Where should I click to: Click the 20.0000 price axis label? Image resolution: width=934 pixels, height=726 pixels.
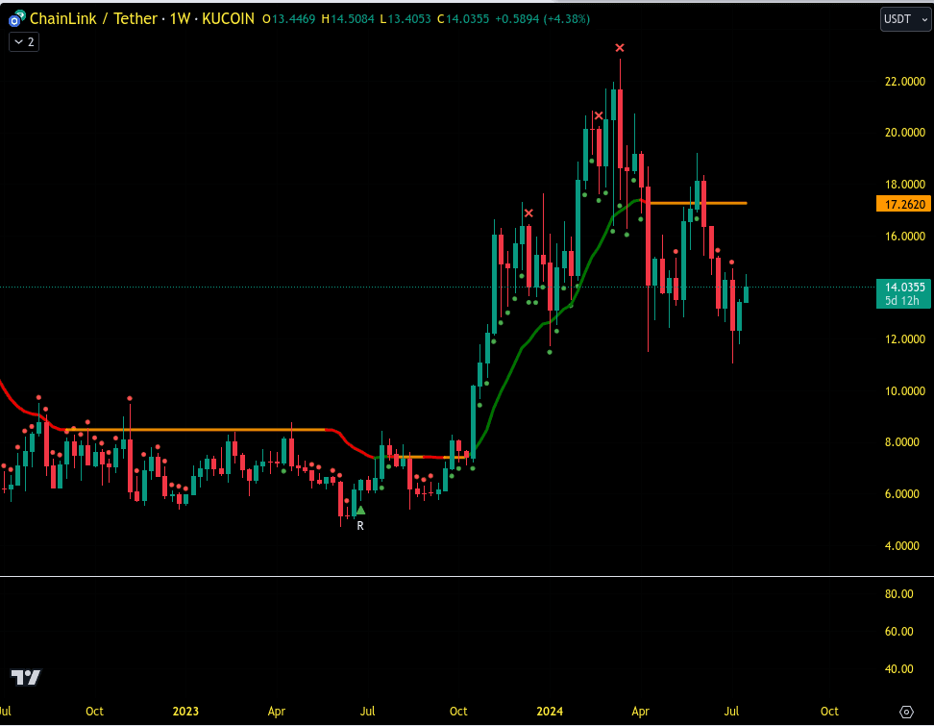(x=905, y=133)
